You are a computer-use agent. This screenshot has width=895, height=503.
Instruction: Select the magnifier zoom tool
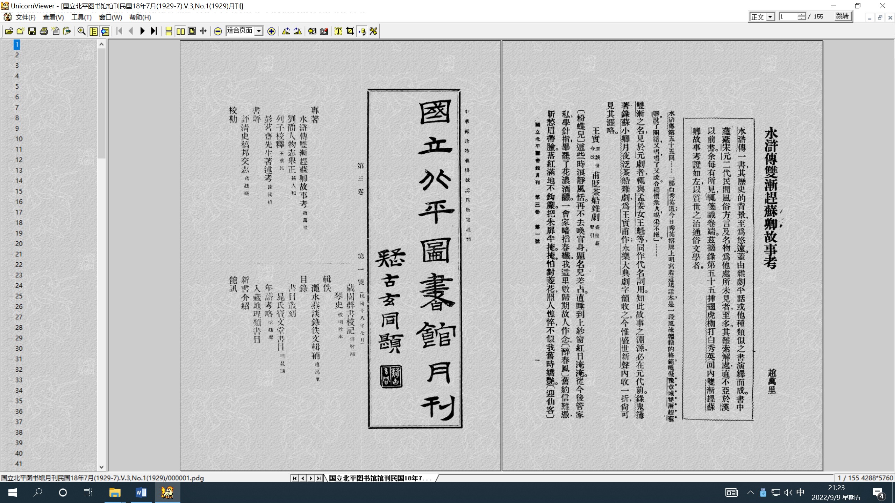coord(81,31)
